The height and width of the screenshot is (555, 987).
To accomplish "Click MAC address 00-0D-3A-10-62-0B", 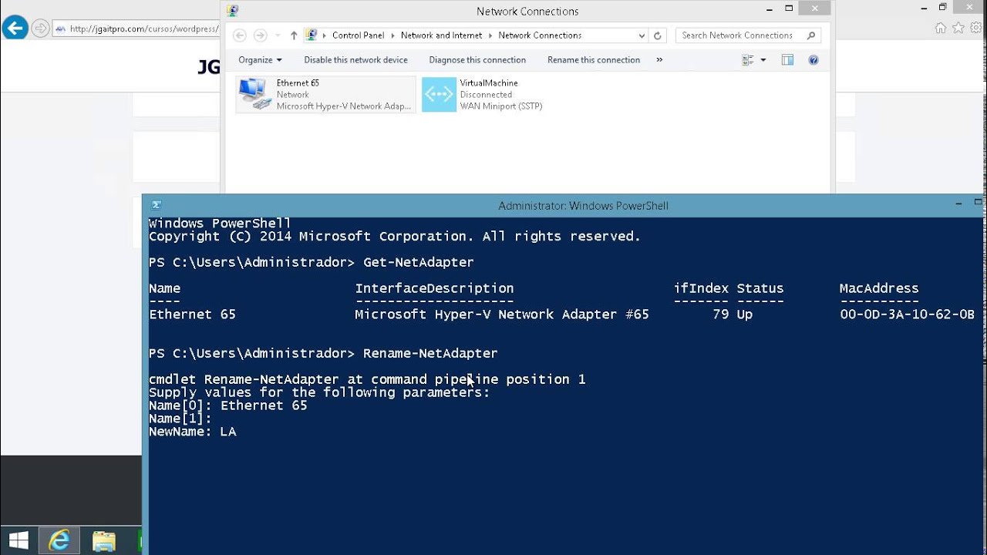I will 907,314.
